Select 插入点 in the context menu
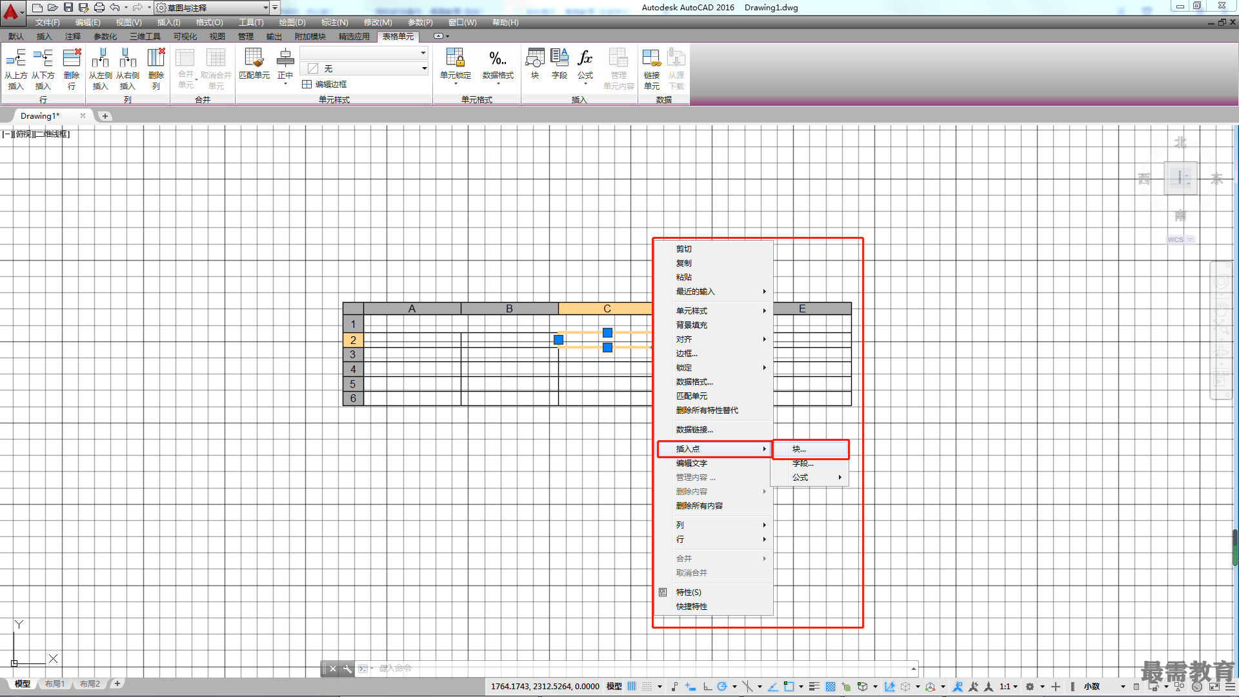 point(715,449)
